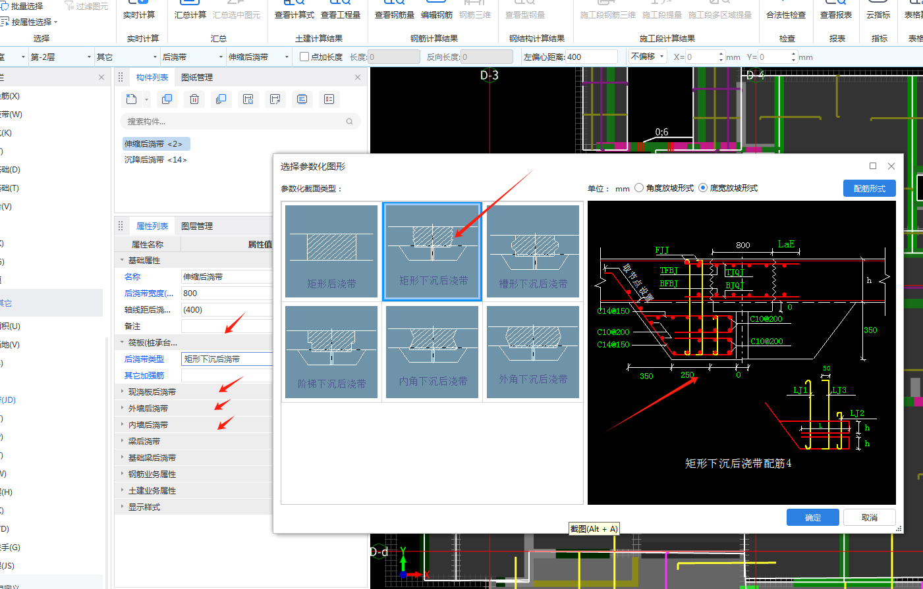The image size is (923, 589).
Task: Click the component list panel drag handle
Action: 121,78
